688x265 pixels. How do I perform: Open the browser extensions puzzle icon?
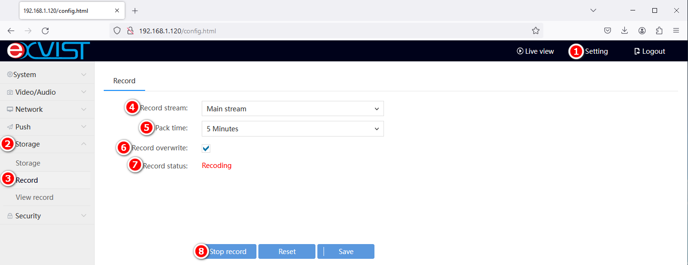pyautogui.click(x=659, y=31)
